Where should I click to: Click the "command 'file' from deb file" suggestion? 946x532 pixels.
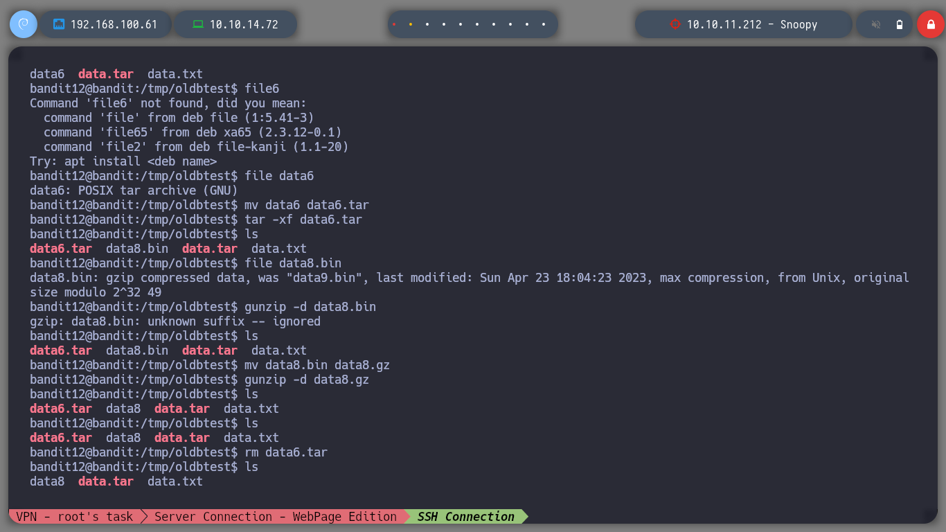[x=179, y=118]
